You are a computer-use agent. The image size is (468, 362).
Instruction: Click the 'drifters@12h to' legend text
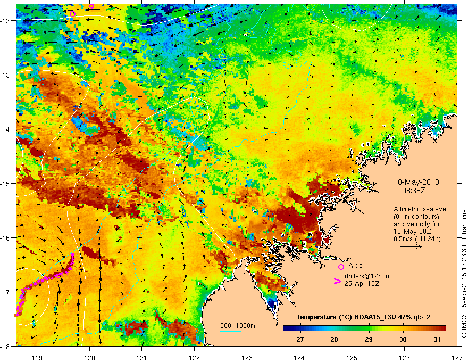(367, 276)
